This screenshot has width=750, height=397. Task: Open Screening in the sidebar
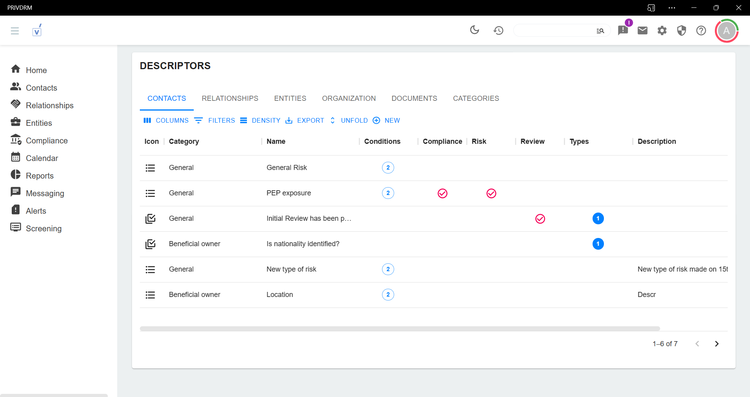coord(43,229)
